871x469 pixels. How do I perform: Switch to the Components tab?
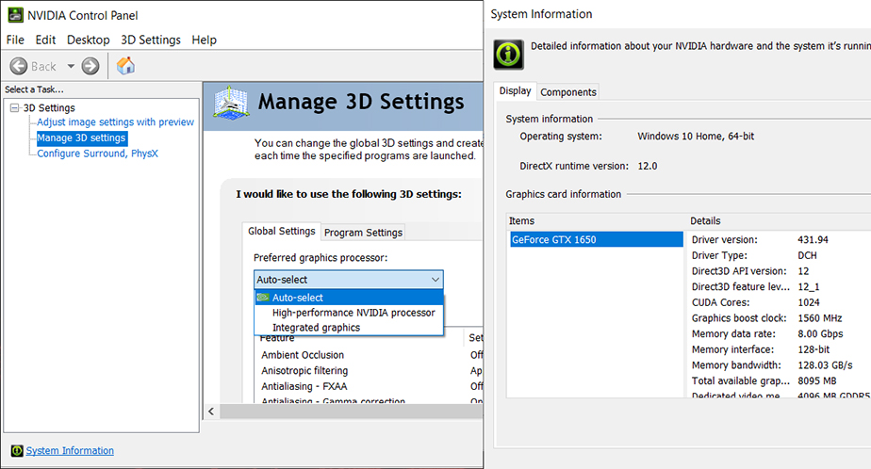pos(568,91)
